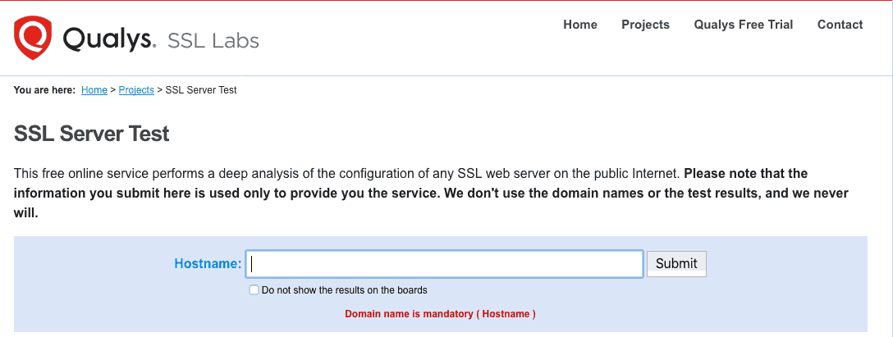This screenshot has width=893, height=337.
Task: Enable 'Do not show the results on the boards'
Action: point(254,289)
